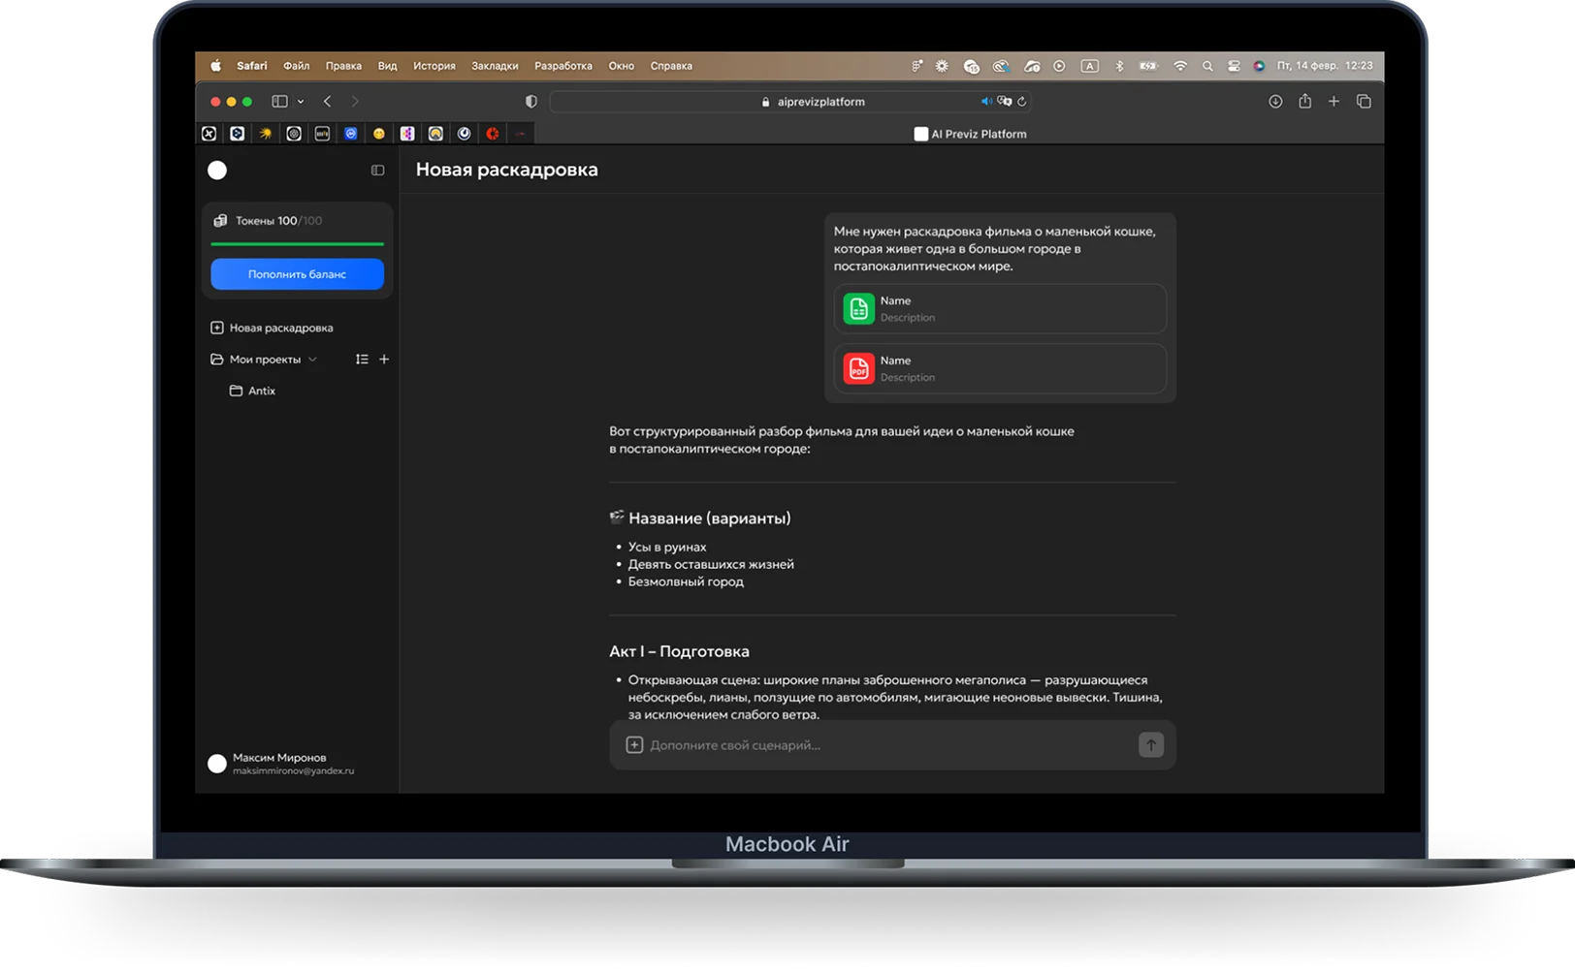Click battery status icon
The image size is (1575, 973).
click(1148, 66)
